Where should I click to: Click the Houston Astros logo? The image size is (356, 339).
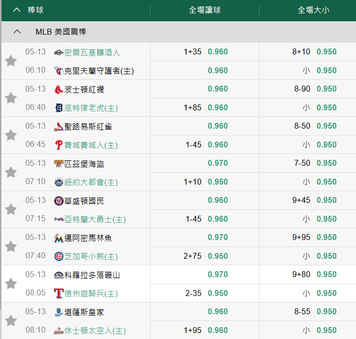[x=58, y=331]
